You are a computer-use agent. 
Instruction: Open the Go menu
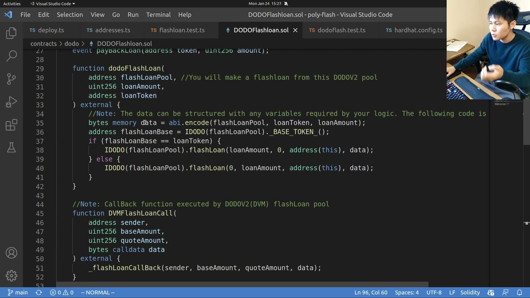116,14
